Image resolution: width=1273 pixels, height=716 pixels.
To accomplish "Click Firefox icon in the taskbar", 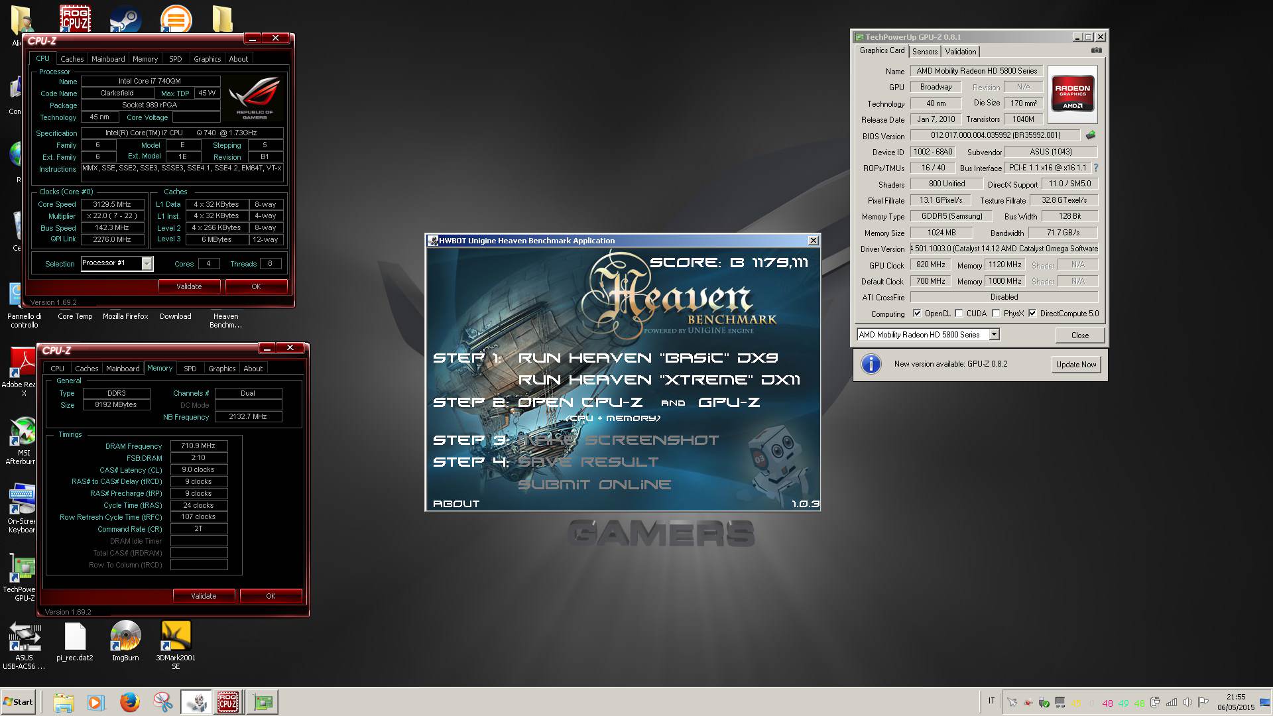I will coord(129,702).
